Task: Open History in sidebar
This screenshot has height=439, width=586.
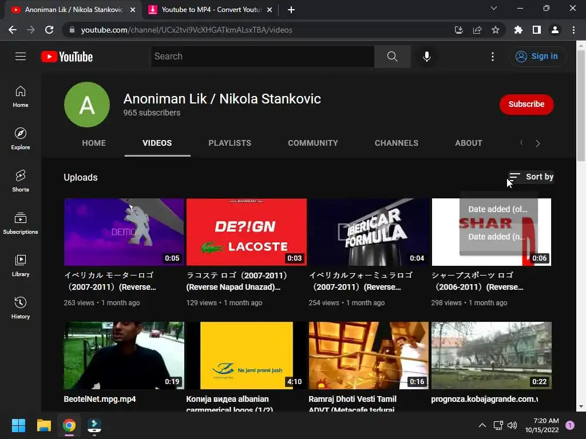Action: coord(21,308)
